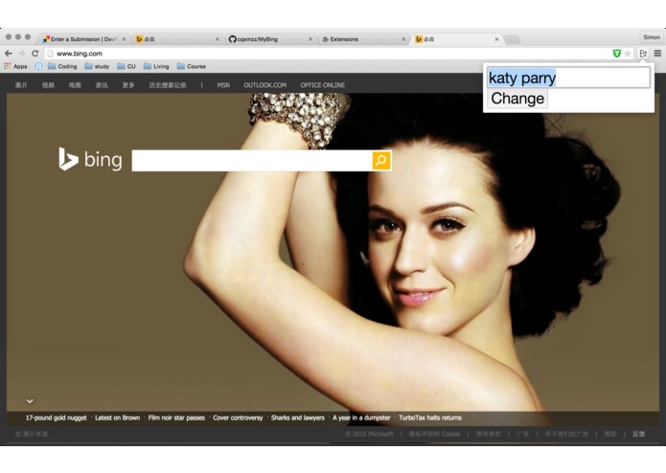Image resolution: width=666 pixels, height=473 pixels.
Task: Click the Simon profile button
Action: click(x=651, y=37)
